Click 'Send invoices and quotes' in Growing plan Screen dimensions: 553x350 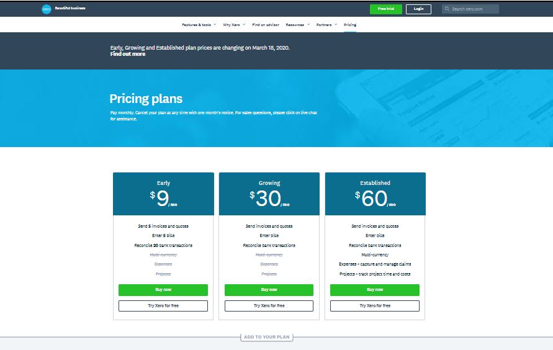269,227
